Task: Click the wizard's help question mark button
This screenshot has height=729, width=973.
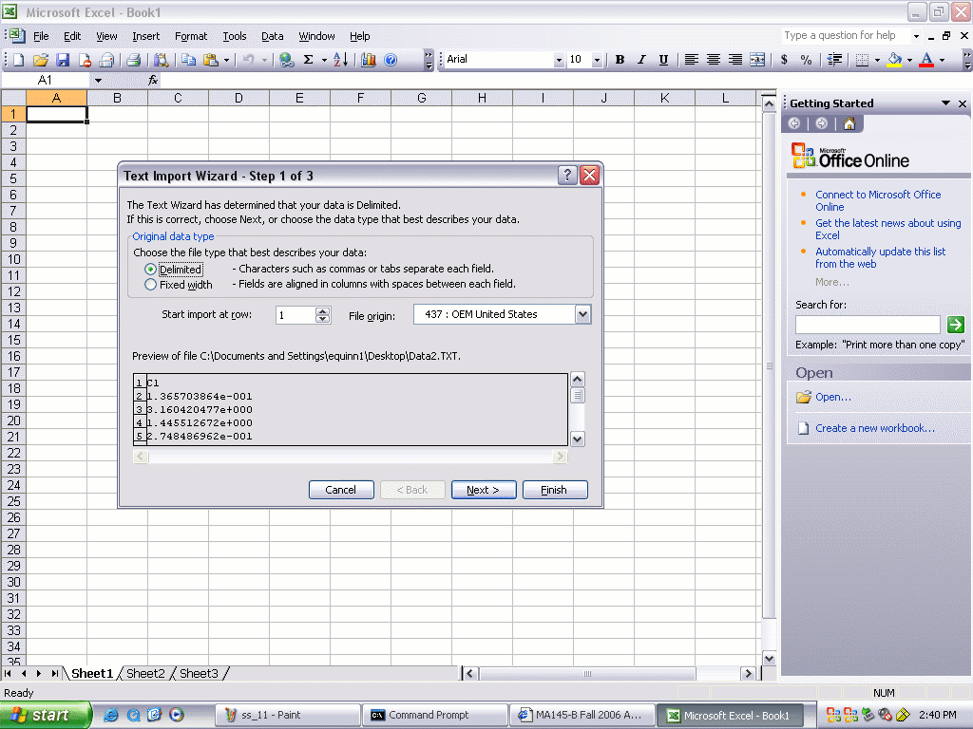Action: 567,176
